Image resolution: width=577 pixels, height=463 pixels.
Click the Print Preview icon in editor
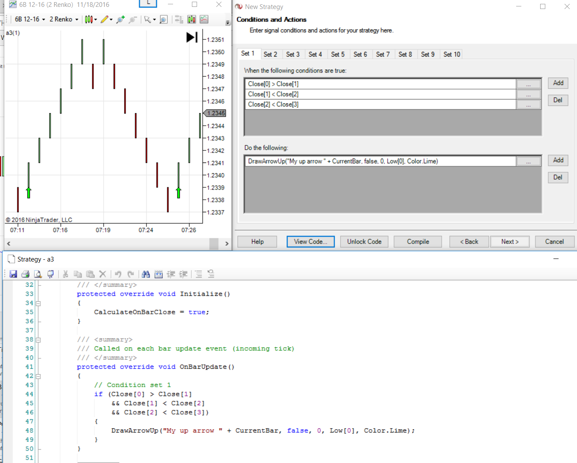click(x=38, y=274)
